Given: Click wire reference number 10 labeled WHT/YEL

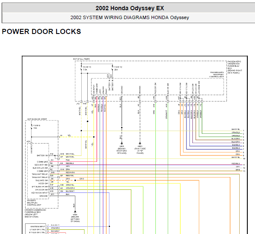Looking at the screenshot, I should coord(244,159).
